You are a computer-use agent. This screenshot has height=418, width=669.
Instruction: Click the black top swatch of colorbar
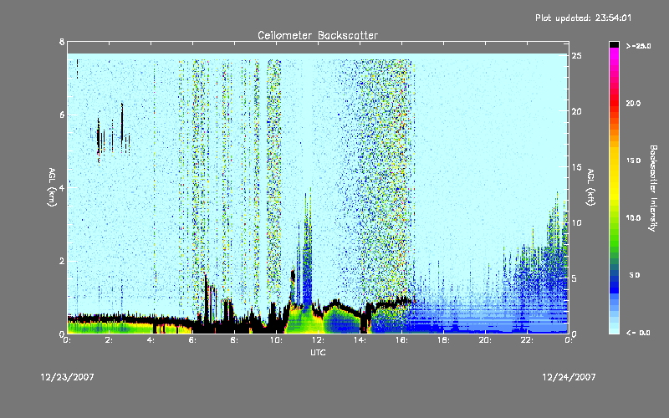(614, 44)
